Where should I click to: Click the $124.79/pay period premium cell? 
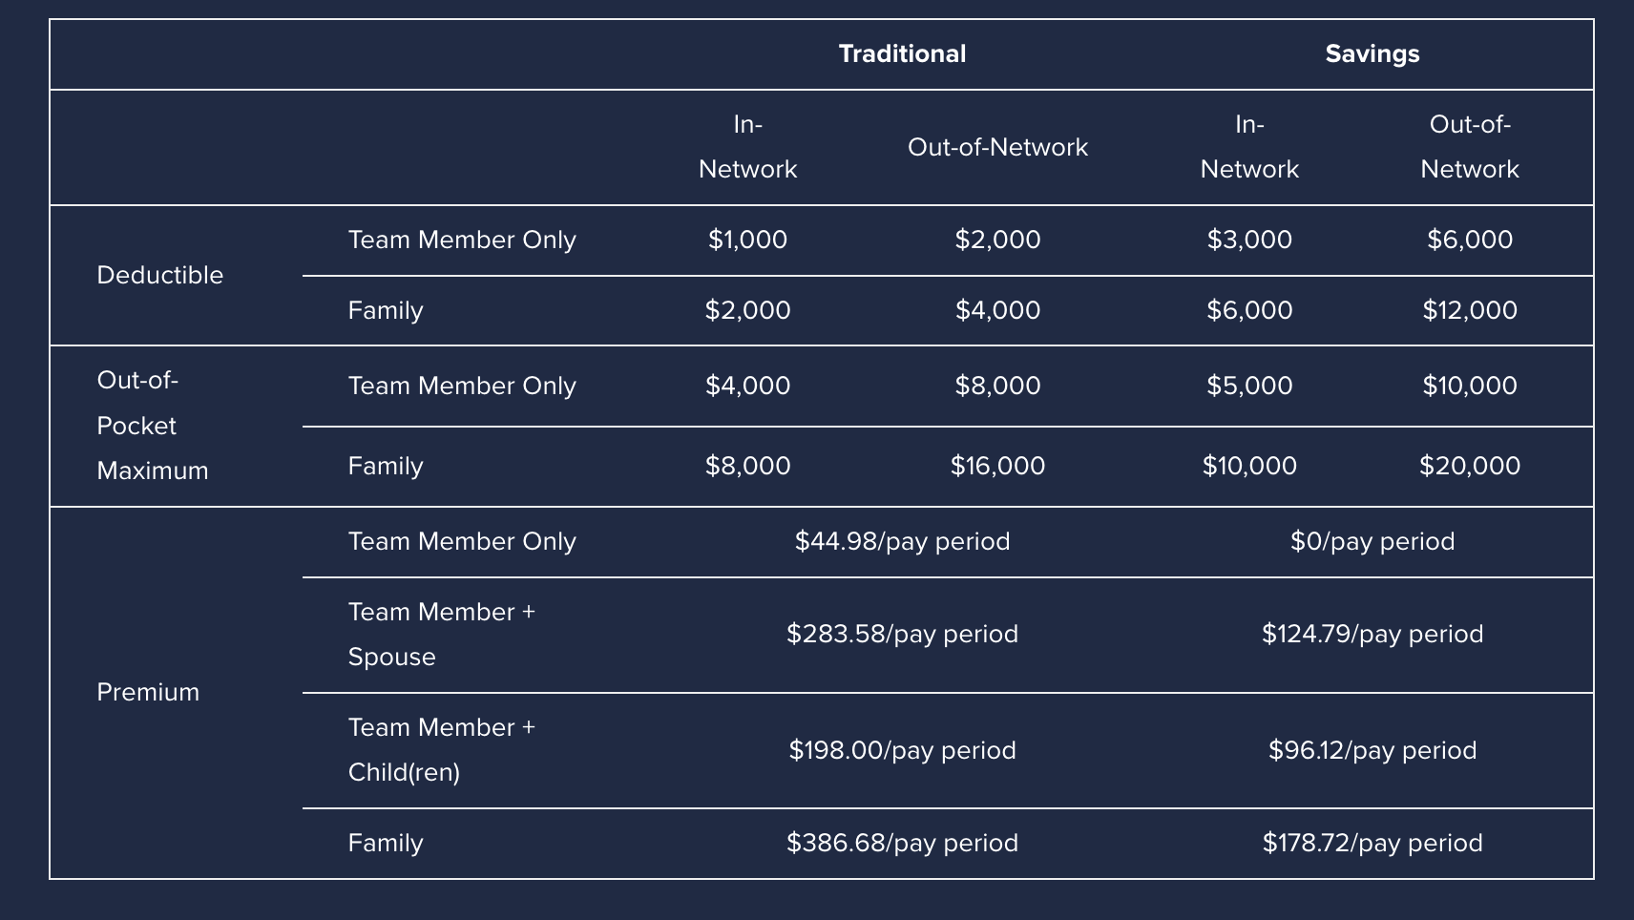pos(1372,635)
